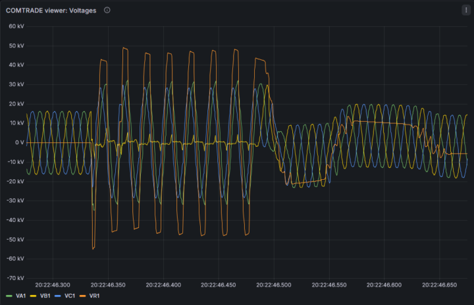Click the -70 kV y-axis label
This screenshot has width=474, height=305.
pyautogui.click(x=15, y=278)
